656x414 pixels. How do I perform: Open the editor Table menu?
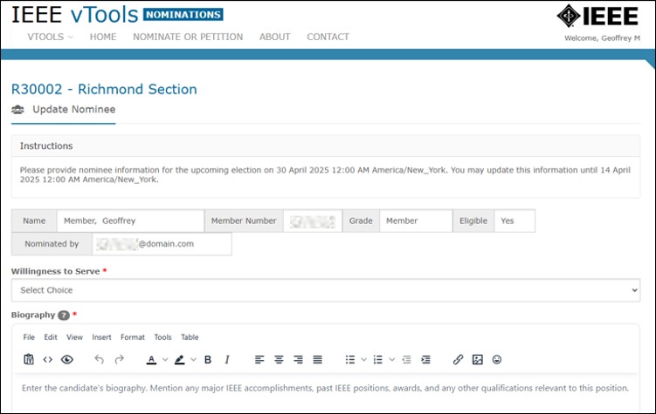[190, 337]
